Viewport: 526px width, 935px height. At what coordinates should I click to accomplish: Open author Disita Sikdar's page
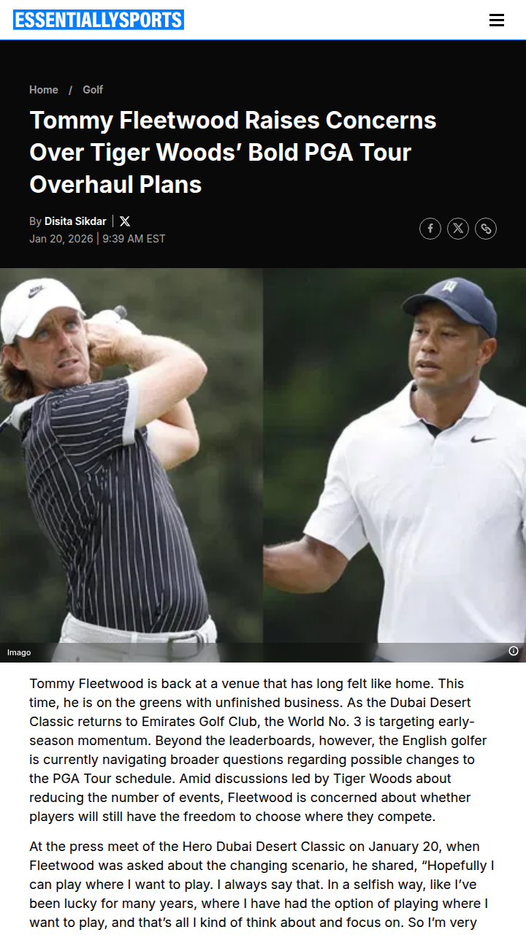[75, 221]
